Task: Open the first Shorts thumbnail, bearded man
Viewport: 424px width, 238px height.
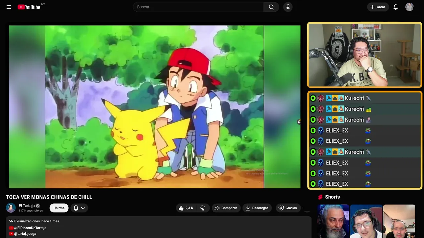Action: point(333,221)
